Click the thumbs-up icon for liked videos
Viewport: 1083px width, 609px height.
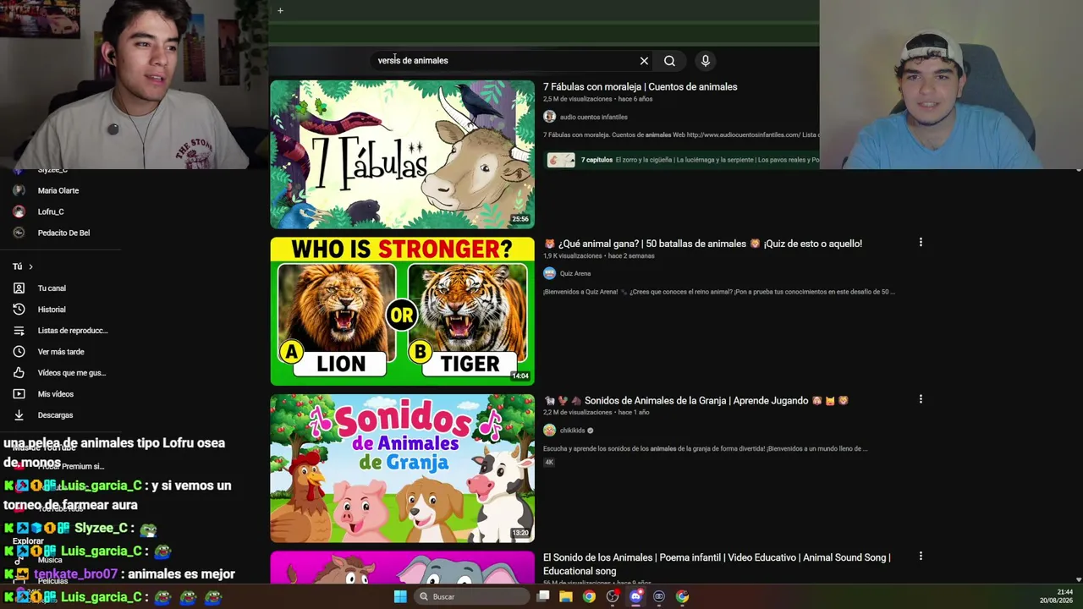(x=19, y=373)
